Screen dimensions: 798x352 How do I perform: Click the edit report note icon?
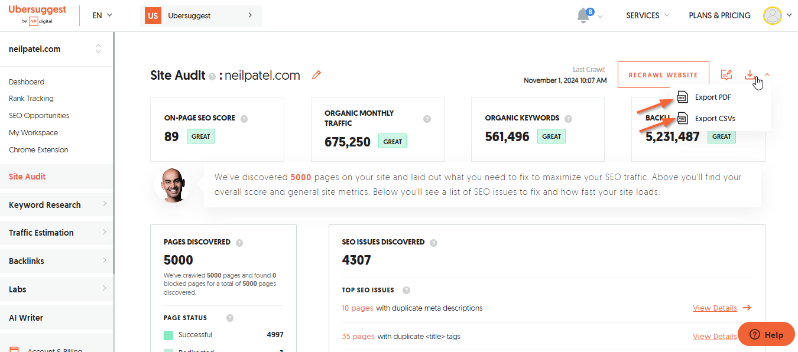726,75
